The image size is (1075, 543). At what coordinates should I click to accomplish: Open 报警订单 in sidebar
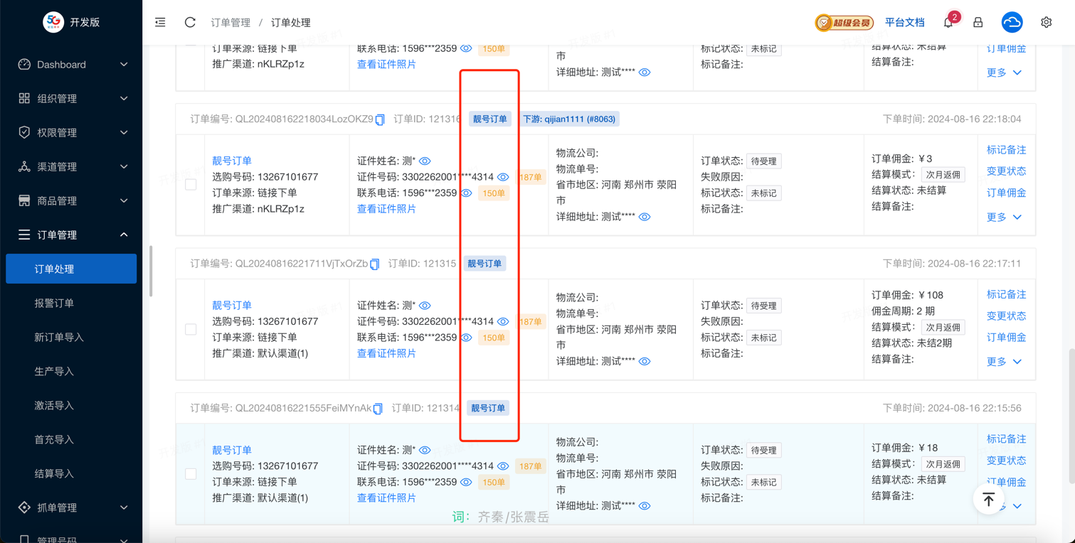tap(54, 303)
